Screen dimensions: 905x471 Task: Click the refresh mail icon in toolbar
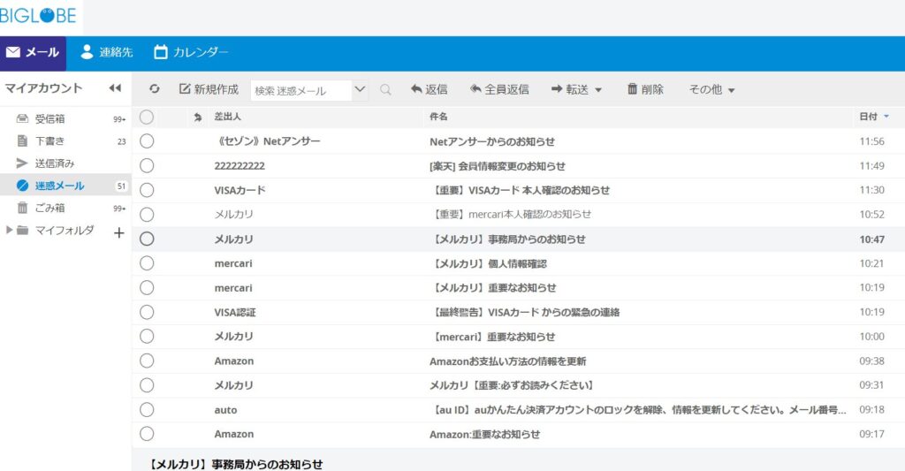(155, 89)
